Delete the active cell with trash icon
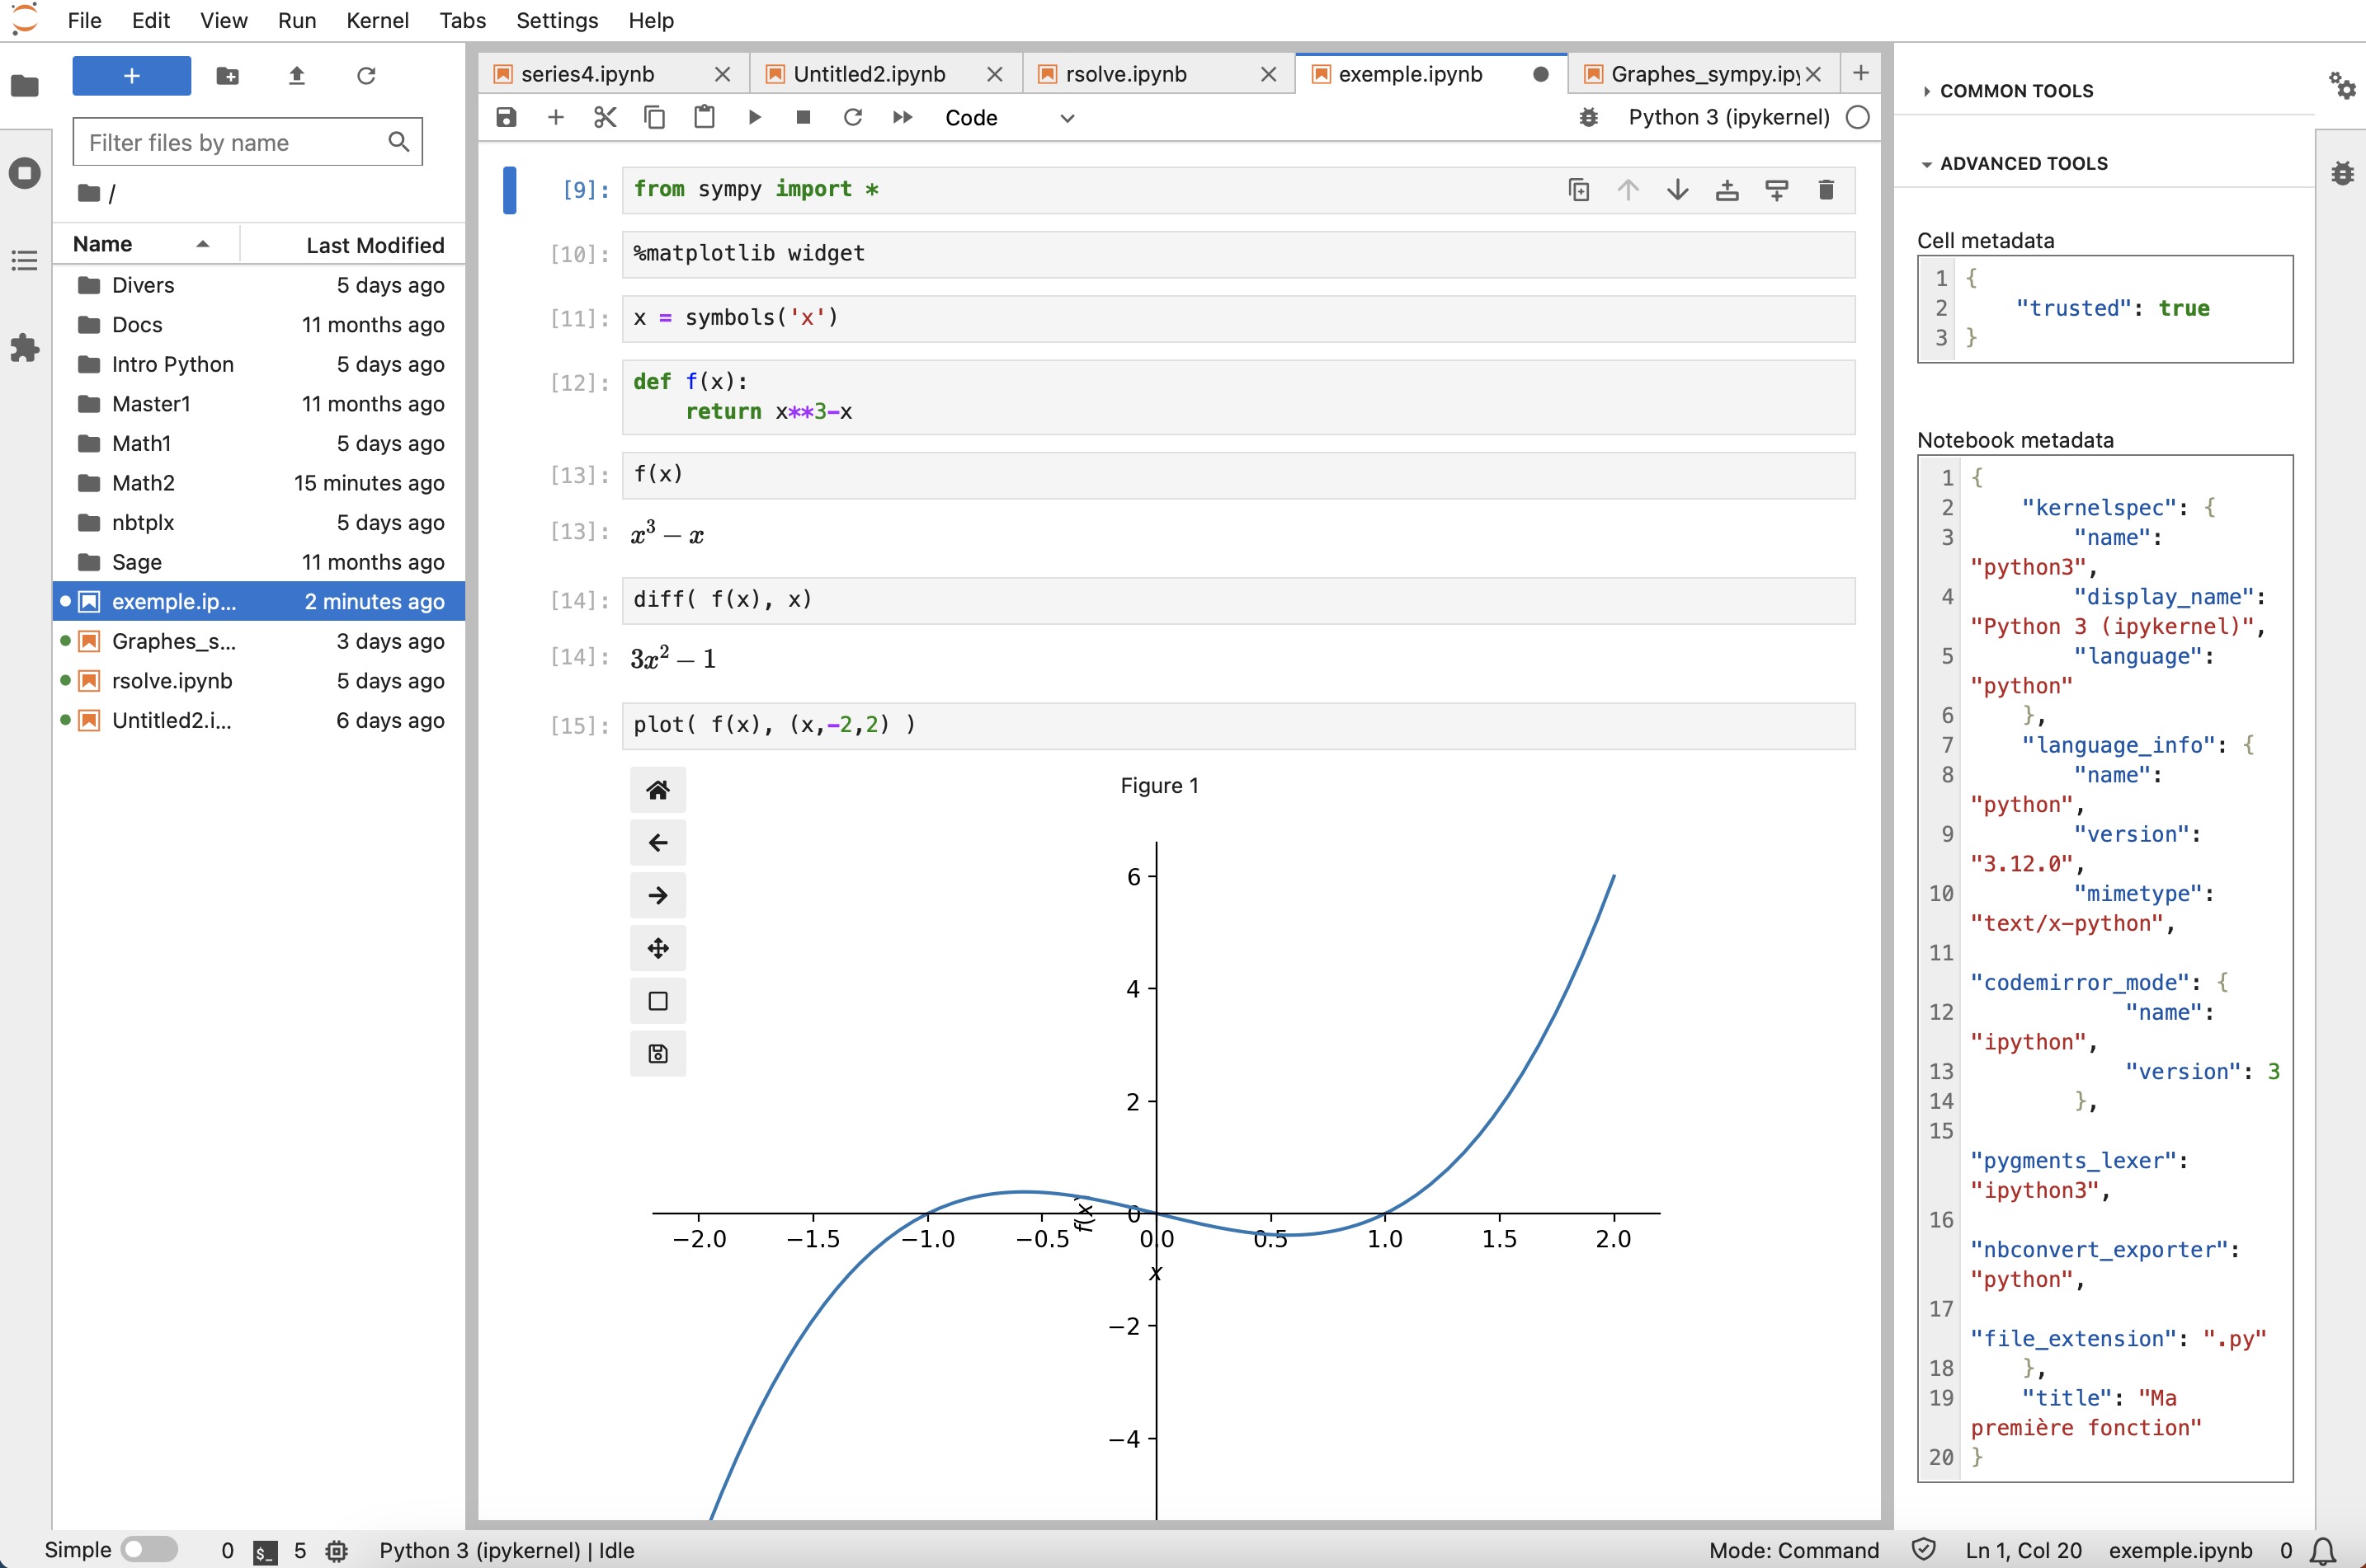Viewport: 2366px width, 1568px height. pyautogui.click(x=1826, y=190)
